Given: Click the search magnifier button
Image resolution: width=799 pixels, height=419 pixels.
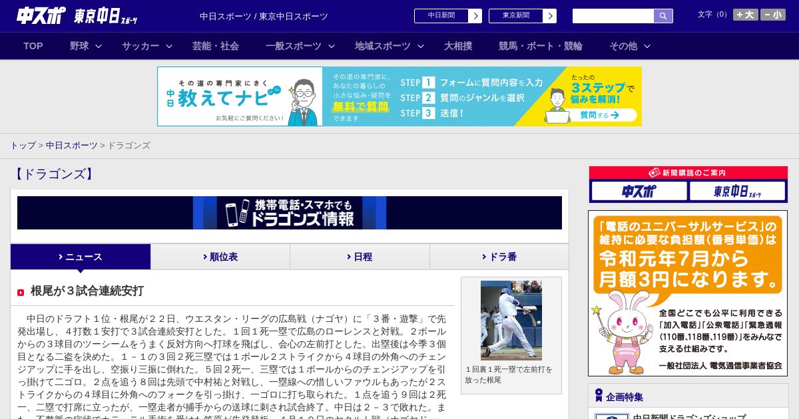Looking at the screenshot, I should (663, 16).
